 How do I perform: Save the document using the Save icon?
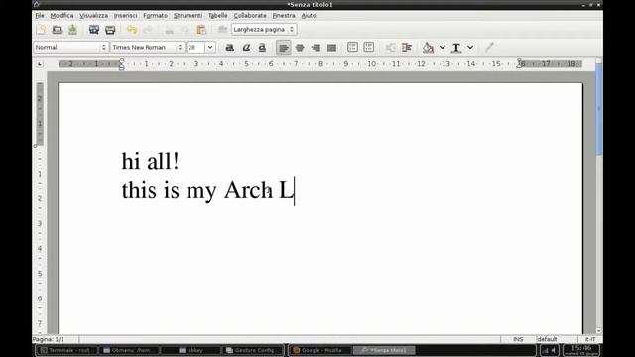click(x=72, y=30)
